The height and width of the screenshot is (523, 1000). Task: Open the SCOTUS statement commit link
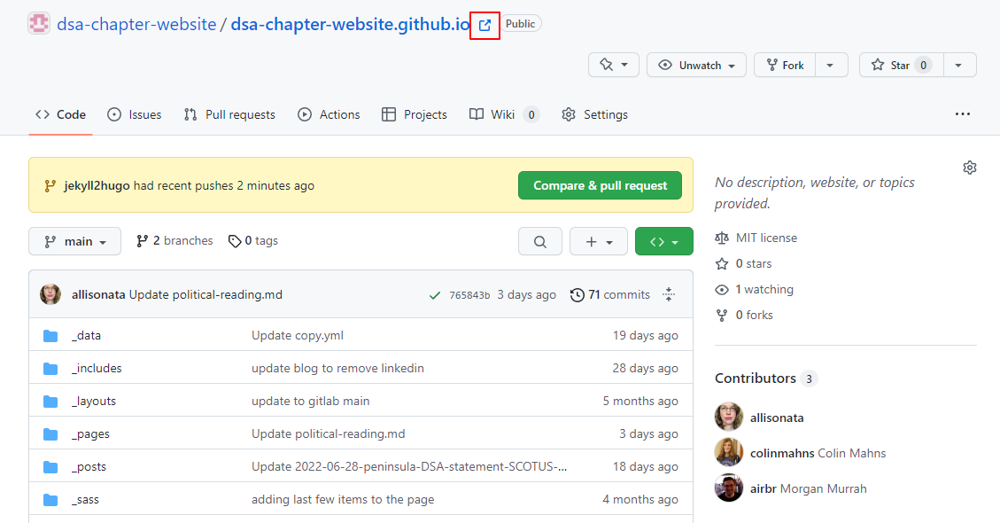[x=409, y=467]
